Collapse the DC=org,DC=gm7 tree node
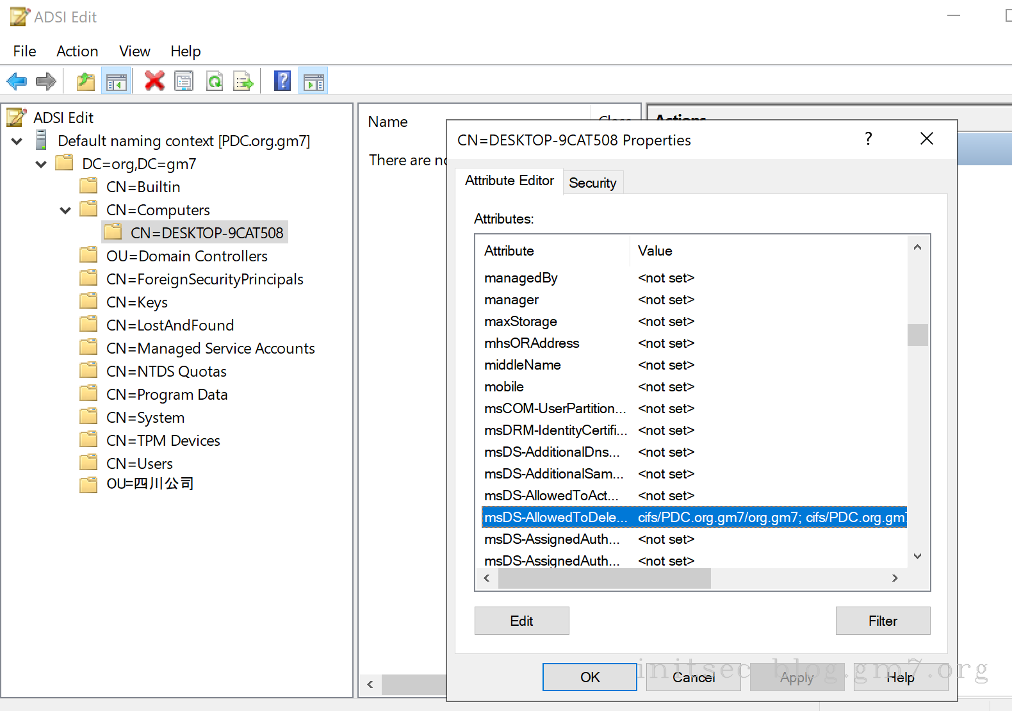This screenshot has width=1012, height=711. (41, 164)
